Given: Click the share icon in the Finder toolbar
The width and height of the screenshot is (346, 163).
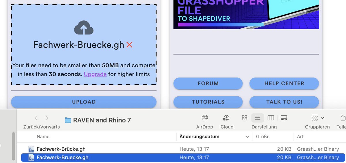Looking at the screenshot, I should pos(343,118).
